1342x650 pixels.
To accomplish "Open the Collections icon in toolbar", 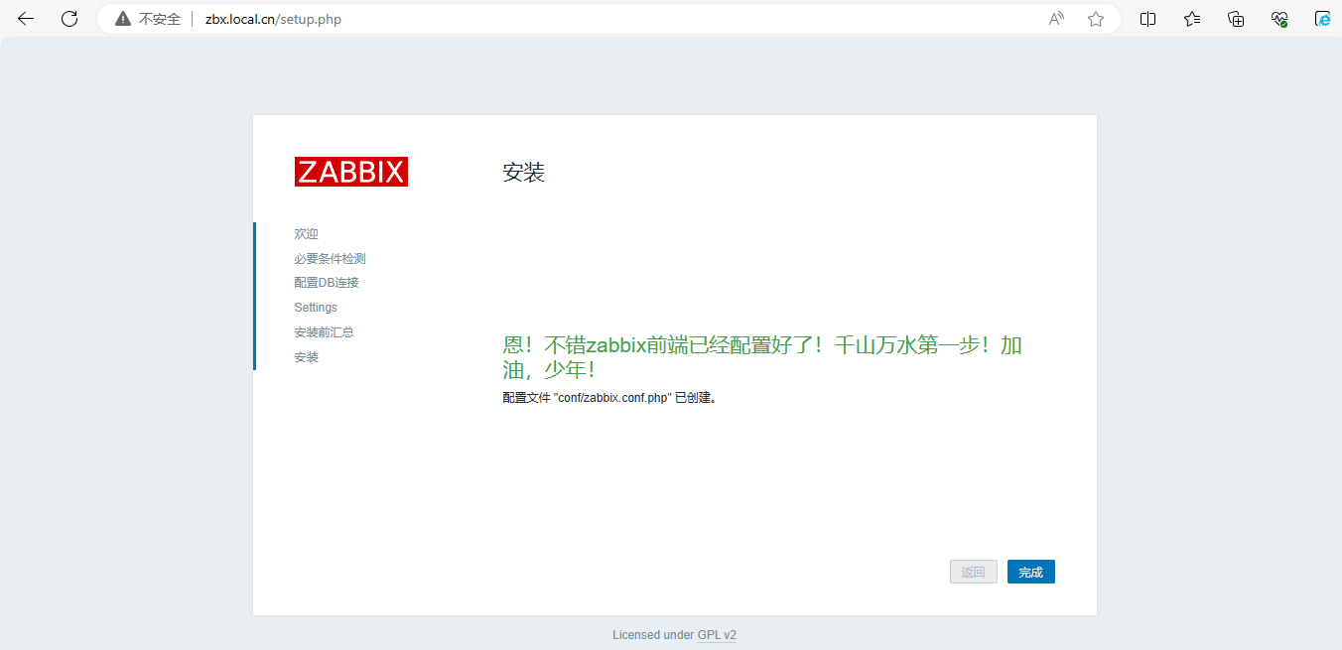I will pyautogui.click(x=1236, y=19).
